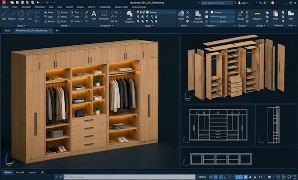Expand the Annotation panel
This screenshot has height=180, width=298.
[x=106, y=25]
